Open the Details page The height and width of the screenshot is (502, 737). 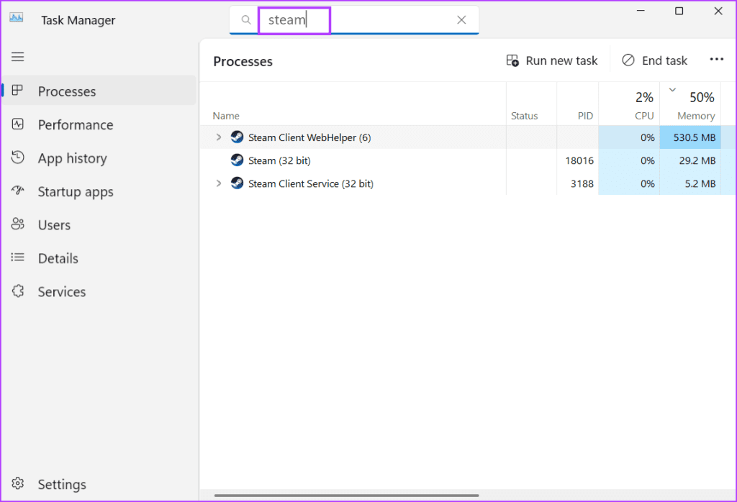(x=99, y=257)
